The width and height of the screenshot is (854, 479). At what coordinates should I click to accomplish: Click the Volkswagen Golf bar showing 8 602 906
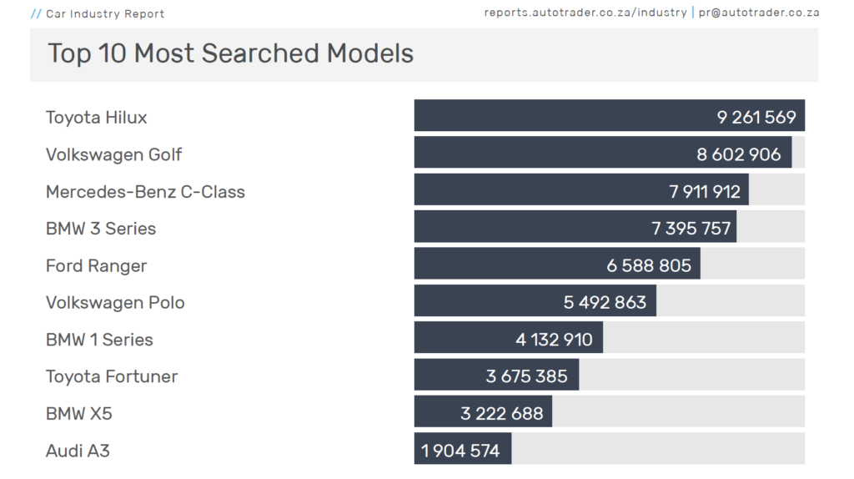[x=603, y=153]
